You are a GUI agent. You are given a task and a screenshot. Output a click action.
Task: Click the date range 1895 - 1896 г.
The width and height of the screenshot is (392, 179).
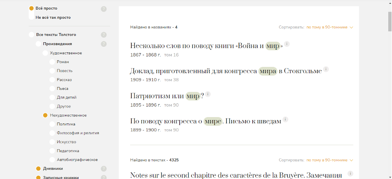[x=146, y=105]
